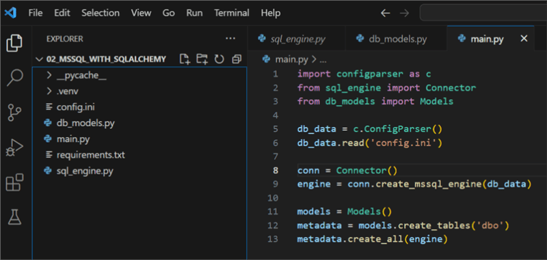The image size is (547, 260).
Task: Open the Extensions view
Action: pos(14,182)
